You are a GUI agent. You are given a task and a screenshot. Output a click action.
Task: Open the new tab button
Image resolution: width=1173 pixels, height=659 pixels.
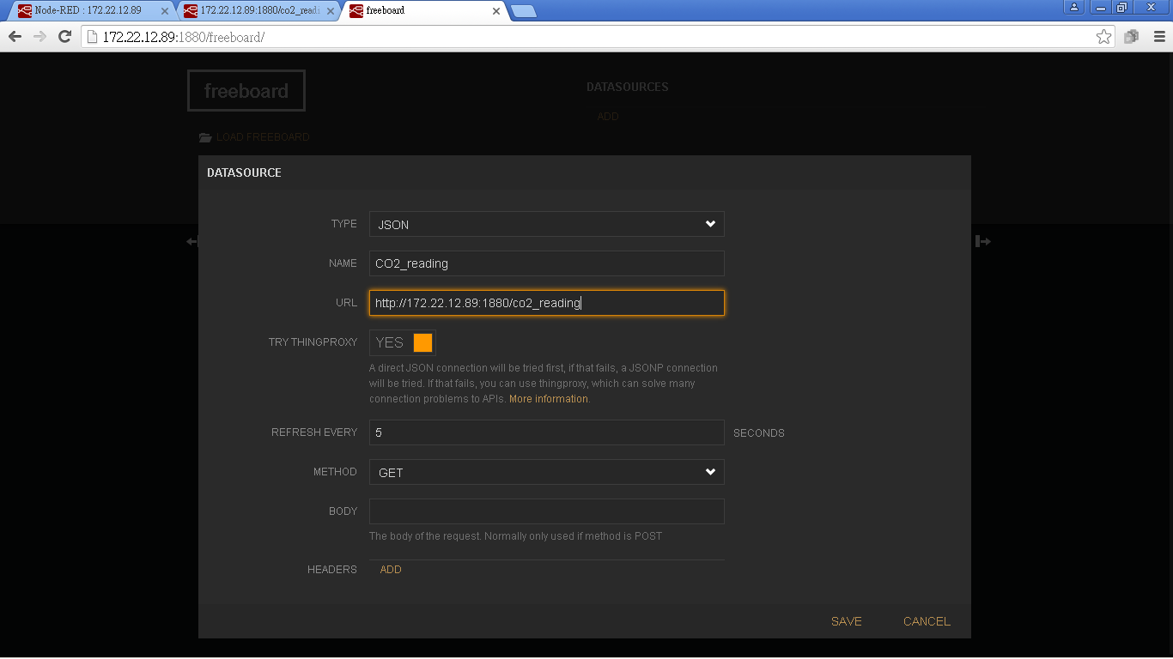(523, 11)
